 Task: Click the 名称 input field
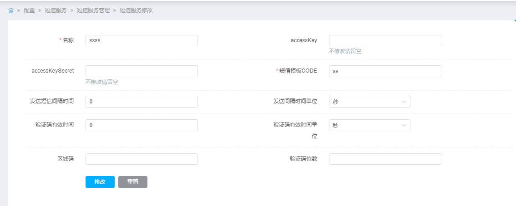(142, 40)
